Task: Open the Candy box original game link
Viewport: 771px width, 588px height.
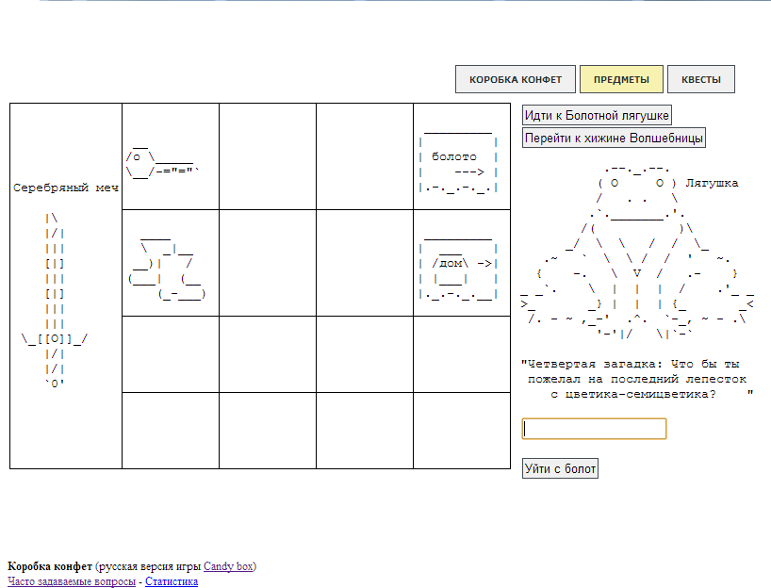Action: [228, 566]
